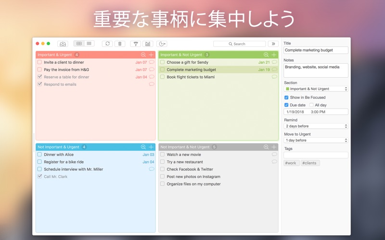The image size is (385, 240).
Task: Open the filter funnel tool
Action: point(136,44)
